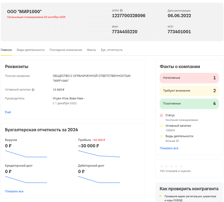This screenshot has width=224, height=202.
Task: Click the Дебиторский долг trend chart
Action: click(99, 180)
